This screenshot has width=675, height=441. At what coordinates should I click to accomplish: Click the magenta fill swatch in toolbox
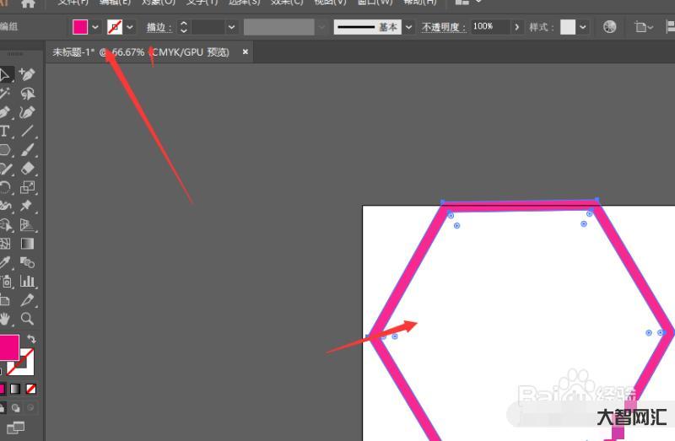[x=8, y=347]
